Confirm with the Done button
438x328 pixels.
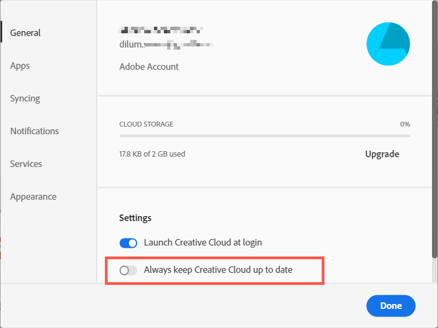391,306
